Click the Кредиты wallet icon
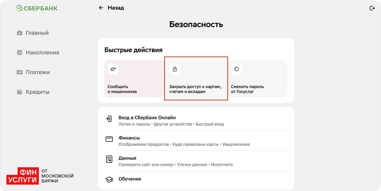Viewport: 381px width, 191px height. [x=19, y=92]
